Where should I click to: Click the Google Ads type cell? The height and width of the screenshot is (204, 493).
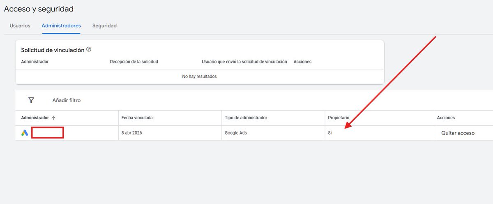coord(236,133)
